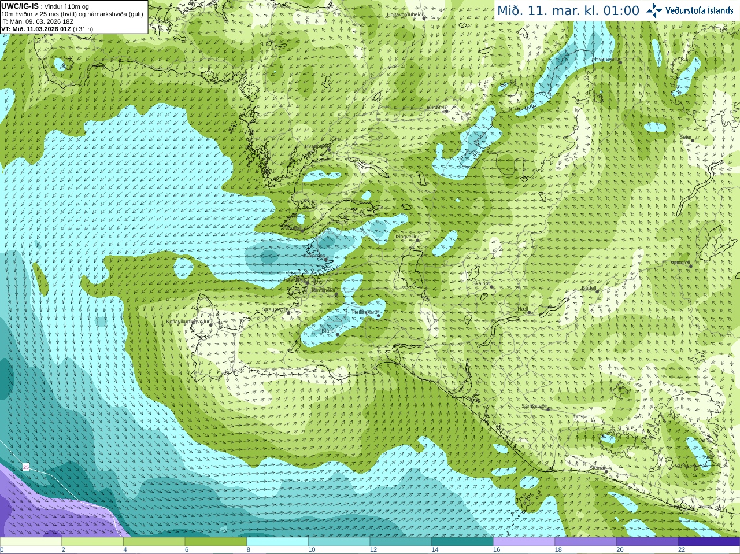
Task: Select the 16–18 m/s legend color
Action: tap(524, 542)
